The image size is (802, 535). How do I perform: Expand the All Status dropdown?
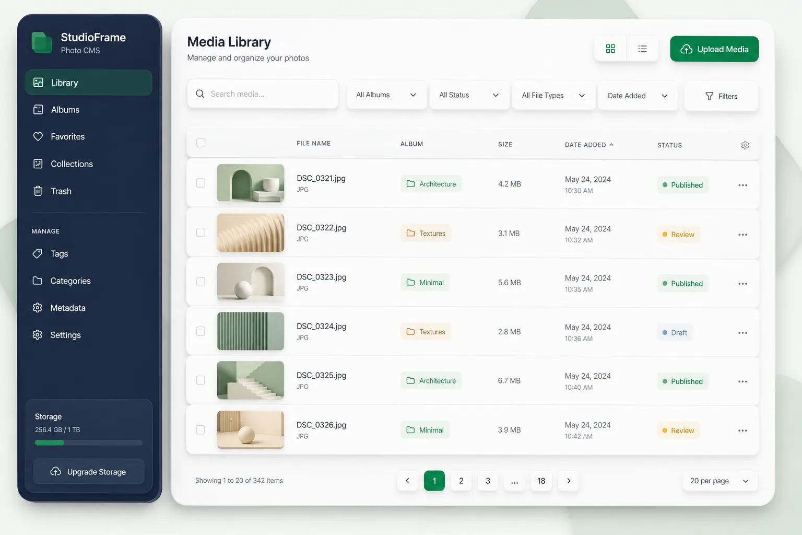(469, 95)
